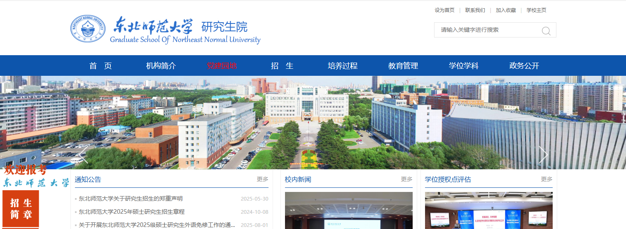Open 学位学科 menu
The image size is (626, 229).
pos(464,65)
